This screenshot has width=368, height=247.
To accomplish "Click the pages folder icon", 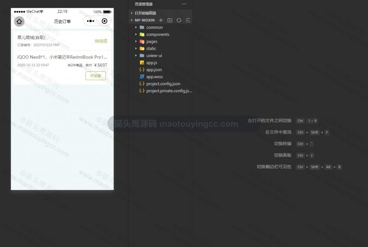I will pyautogui.click(x=142, y=42).
